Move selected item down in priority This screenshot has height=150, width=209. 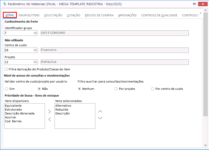[100, 118]
